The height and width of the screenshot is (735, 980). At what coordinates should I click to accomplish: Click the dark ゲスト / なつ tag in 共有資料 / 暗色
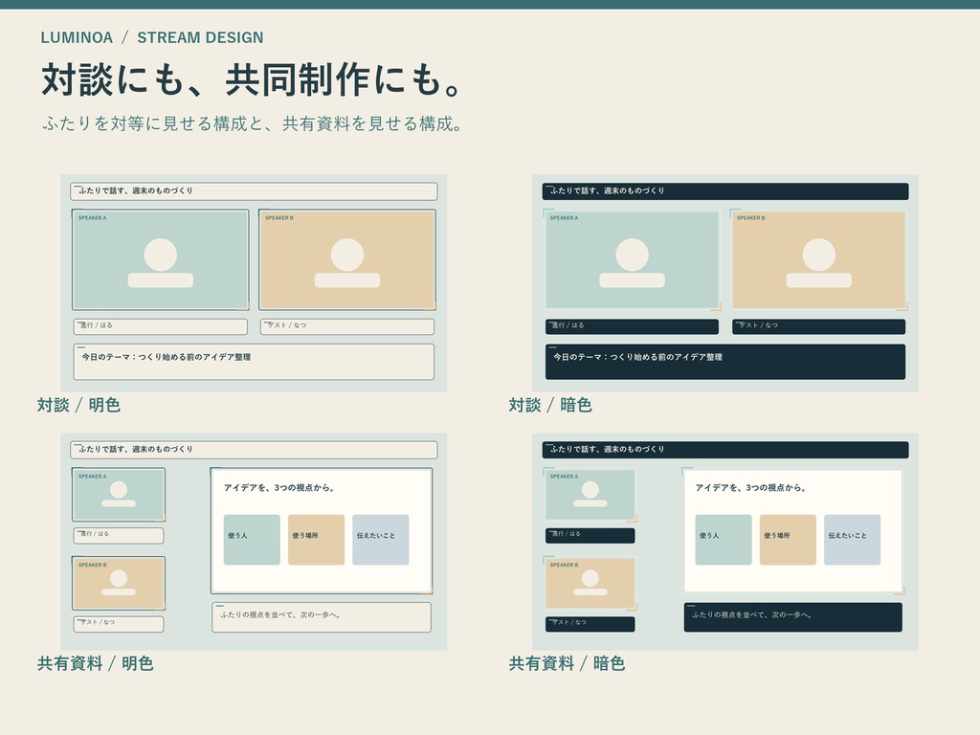pyautogui.click(x=590, y=624)
